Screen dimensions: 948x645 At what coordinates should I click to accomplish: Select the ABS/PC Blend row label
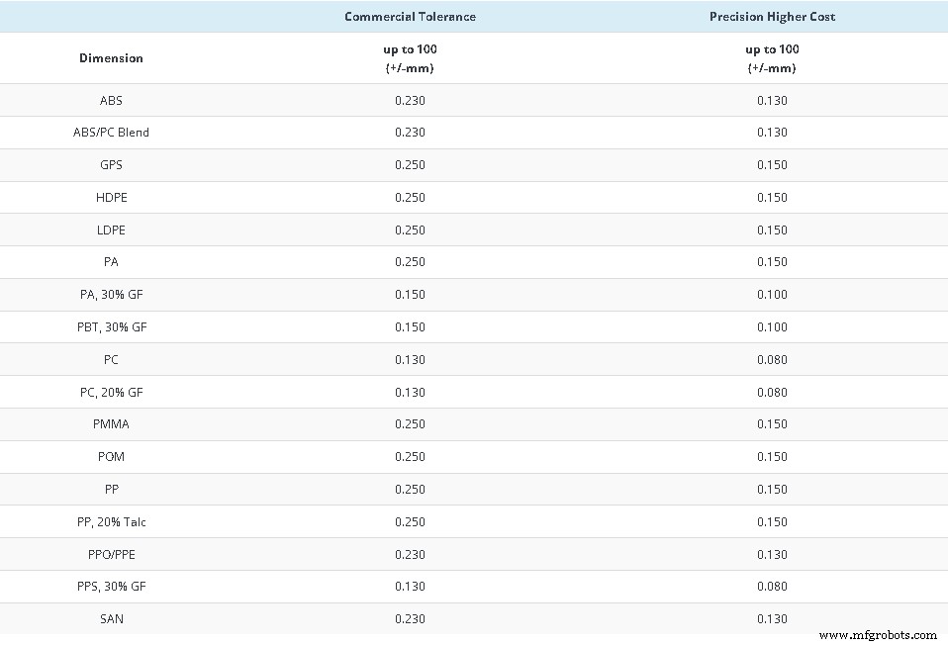pyautogui.click(x=111, y=133)
